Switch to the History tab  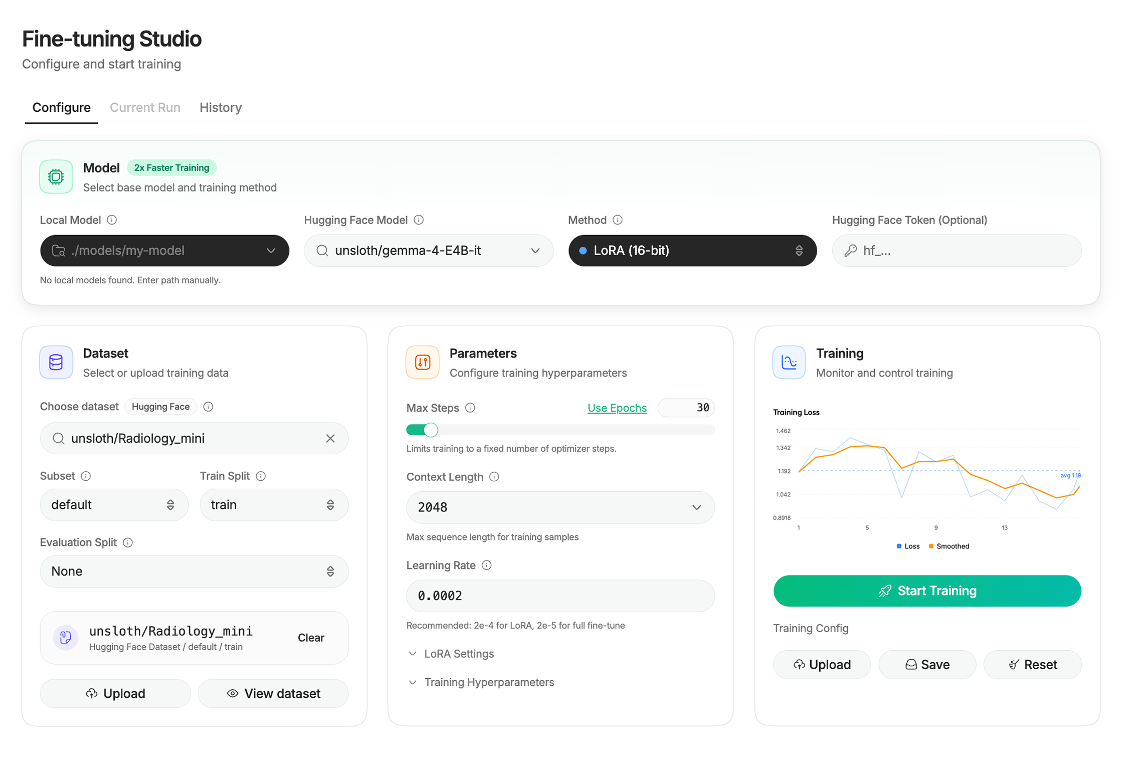click(221, 108)
